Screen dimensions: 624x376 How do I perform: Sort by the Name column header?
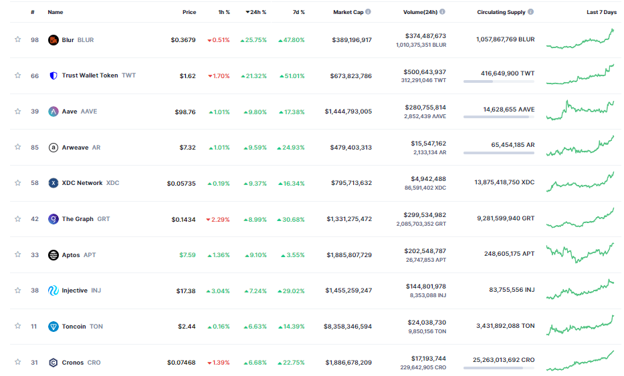tap(56, 12)
